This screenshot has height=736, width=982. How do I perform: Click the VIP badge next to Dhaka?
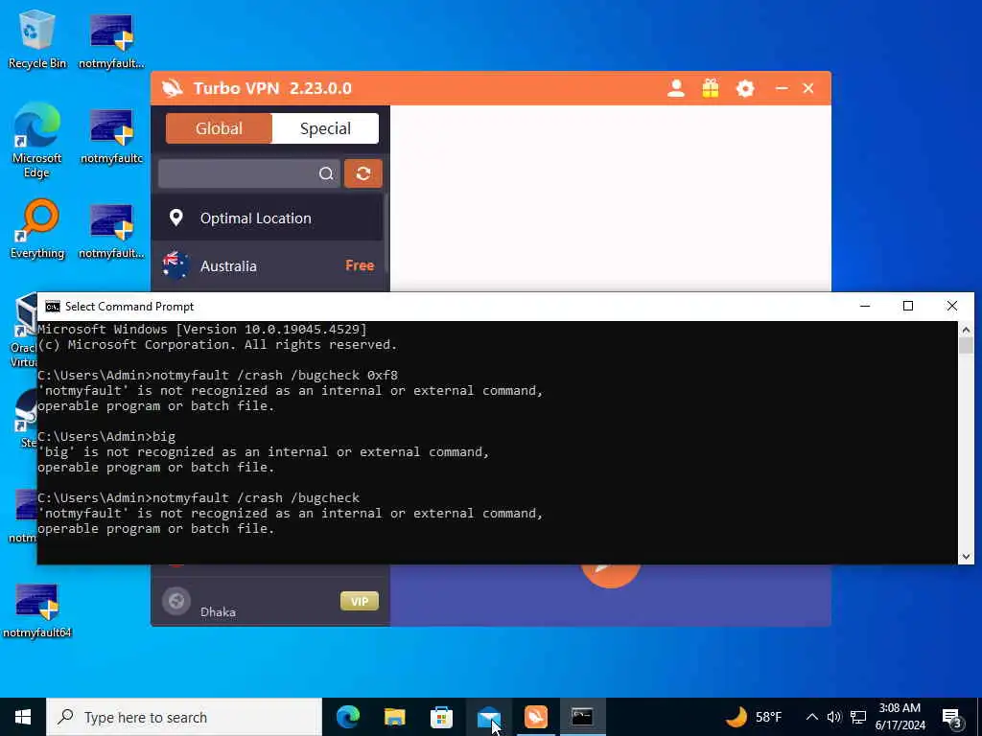360,602
